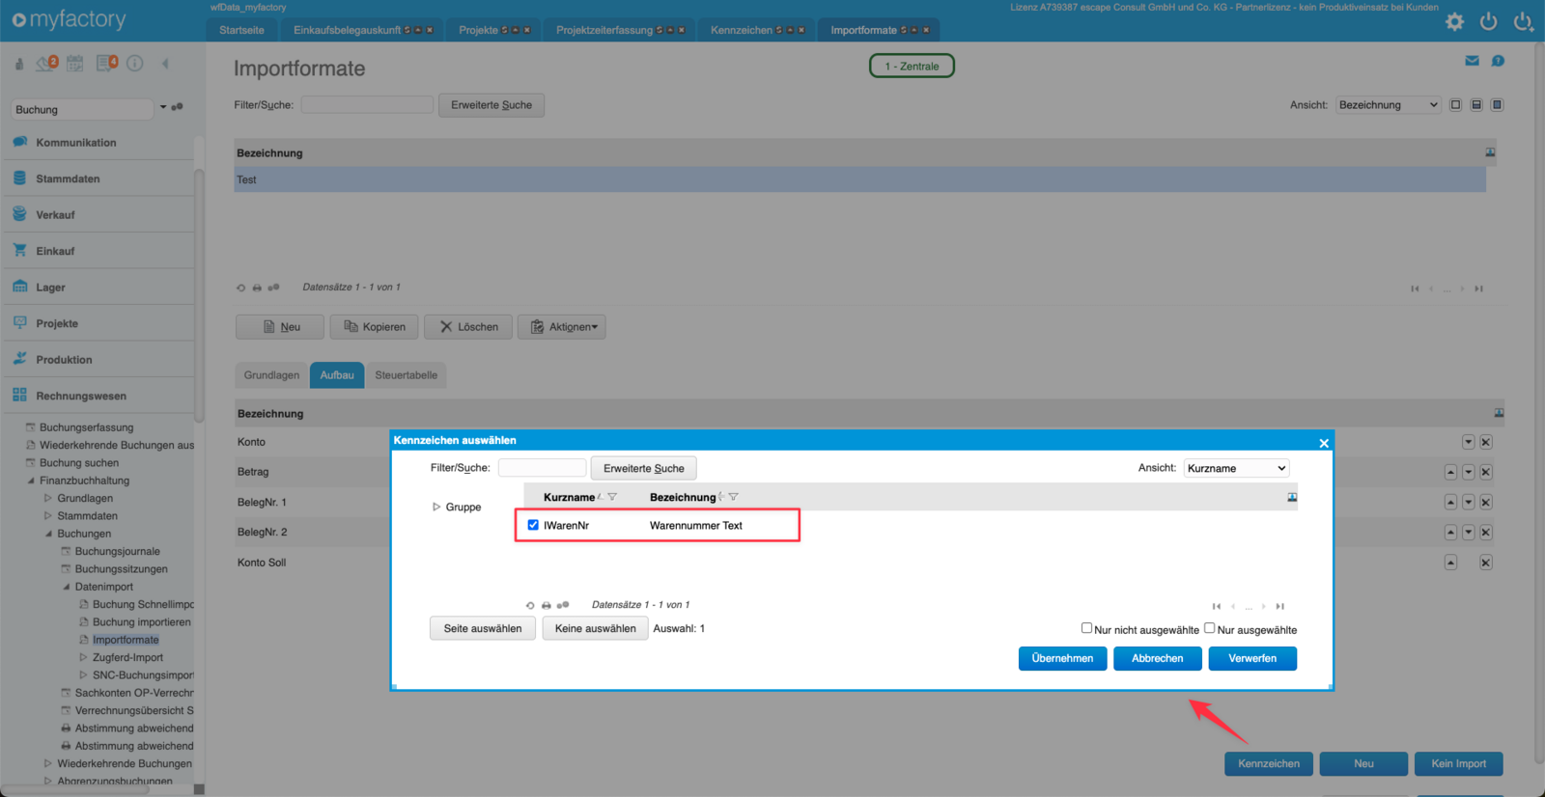Collapse Finanzbuchhaltung tree node
1545x797 pixels.
tap(31, 481)
